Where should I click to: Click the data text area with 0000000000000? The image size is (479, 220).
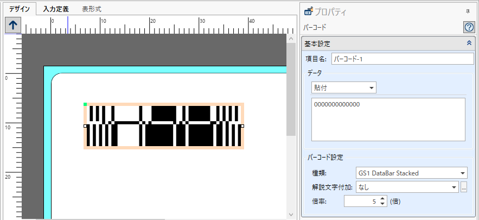(388, 120)
